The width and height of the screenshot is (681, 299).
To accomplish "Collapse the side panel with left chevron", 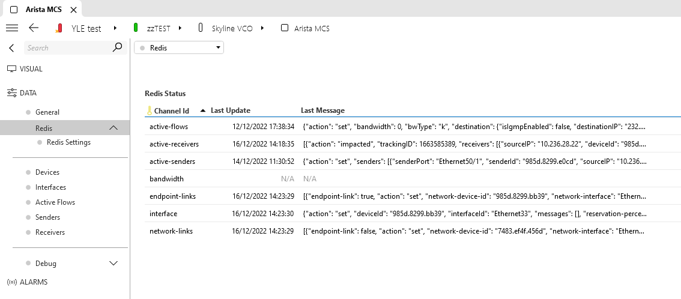I will tap(12, 48).
